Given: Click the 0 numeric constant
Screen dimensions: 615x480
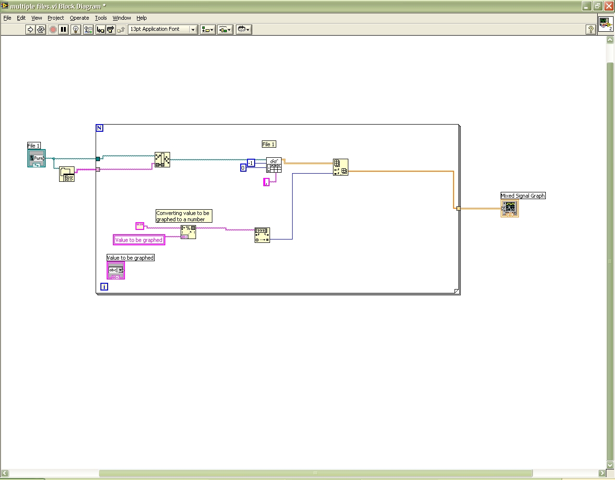Looking at the screenshot, I should (243, 168).
